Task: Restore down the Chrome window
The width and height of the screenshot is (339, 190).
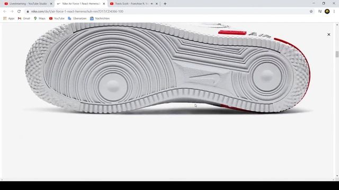Action: coord(324,4)
